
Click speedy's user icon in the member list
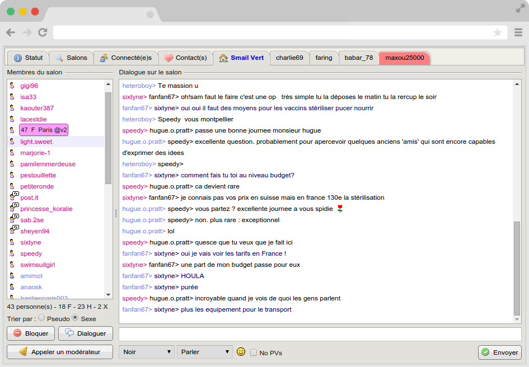tap(13, 253)
